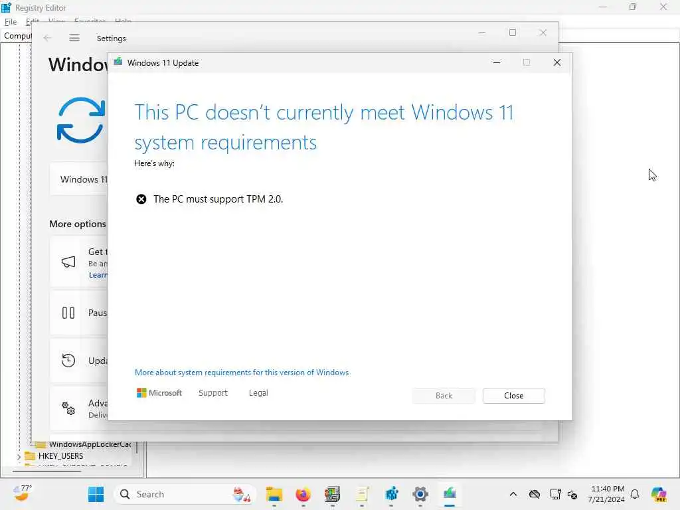The image size is (680, 510).
Task: Open the Support link in the dialog footer
Action: [x=213, y=393]
